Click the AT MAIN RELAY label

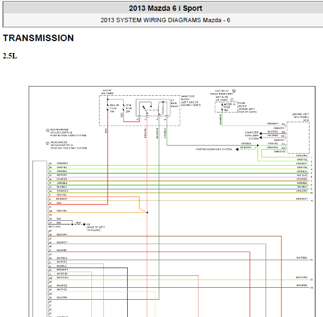[174, 103]
